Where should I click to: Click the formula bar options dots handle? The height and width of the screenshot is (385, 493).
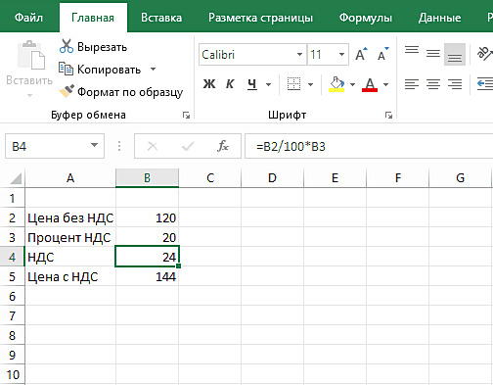pos(119,146)
